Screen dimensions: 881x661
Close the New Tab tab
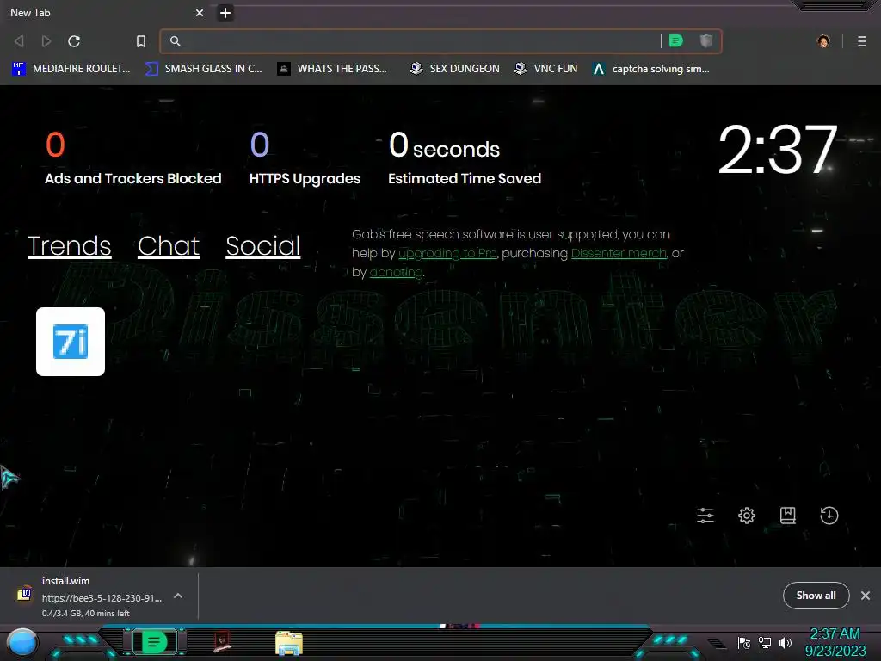[x=200, y=12]
